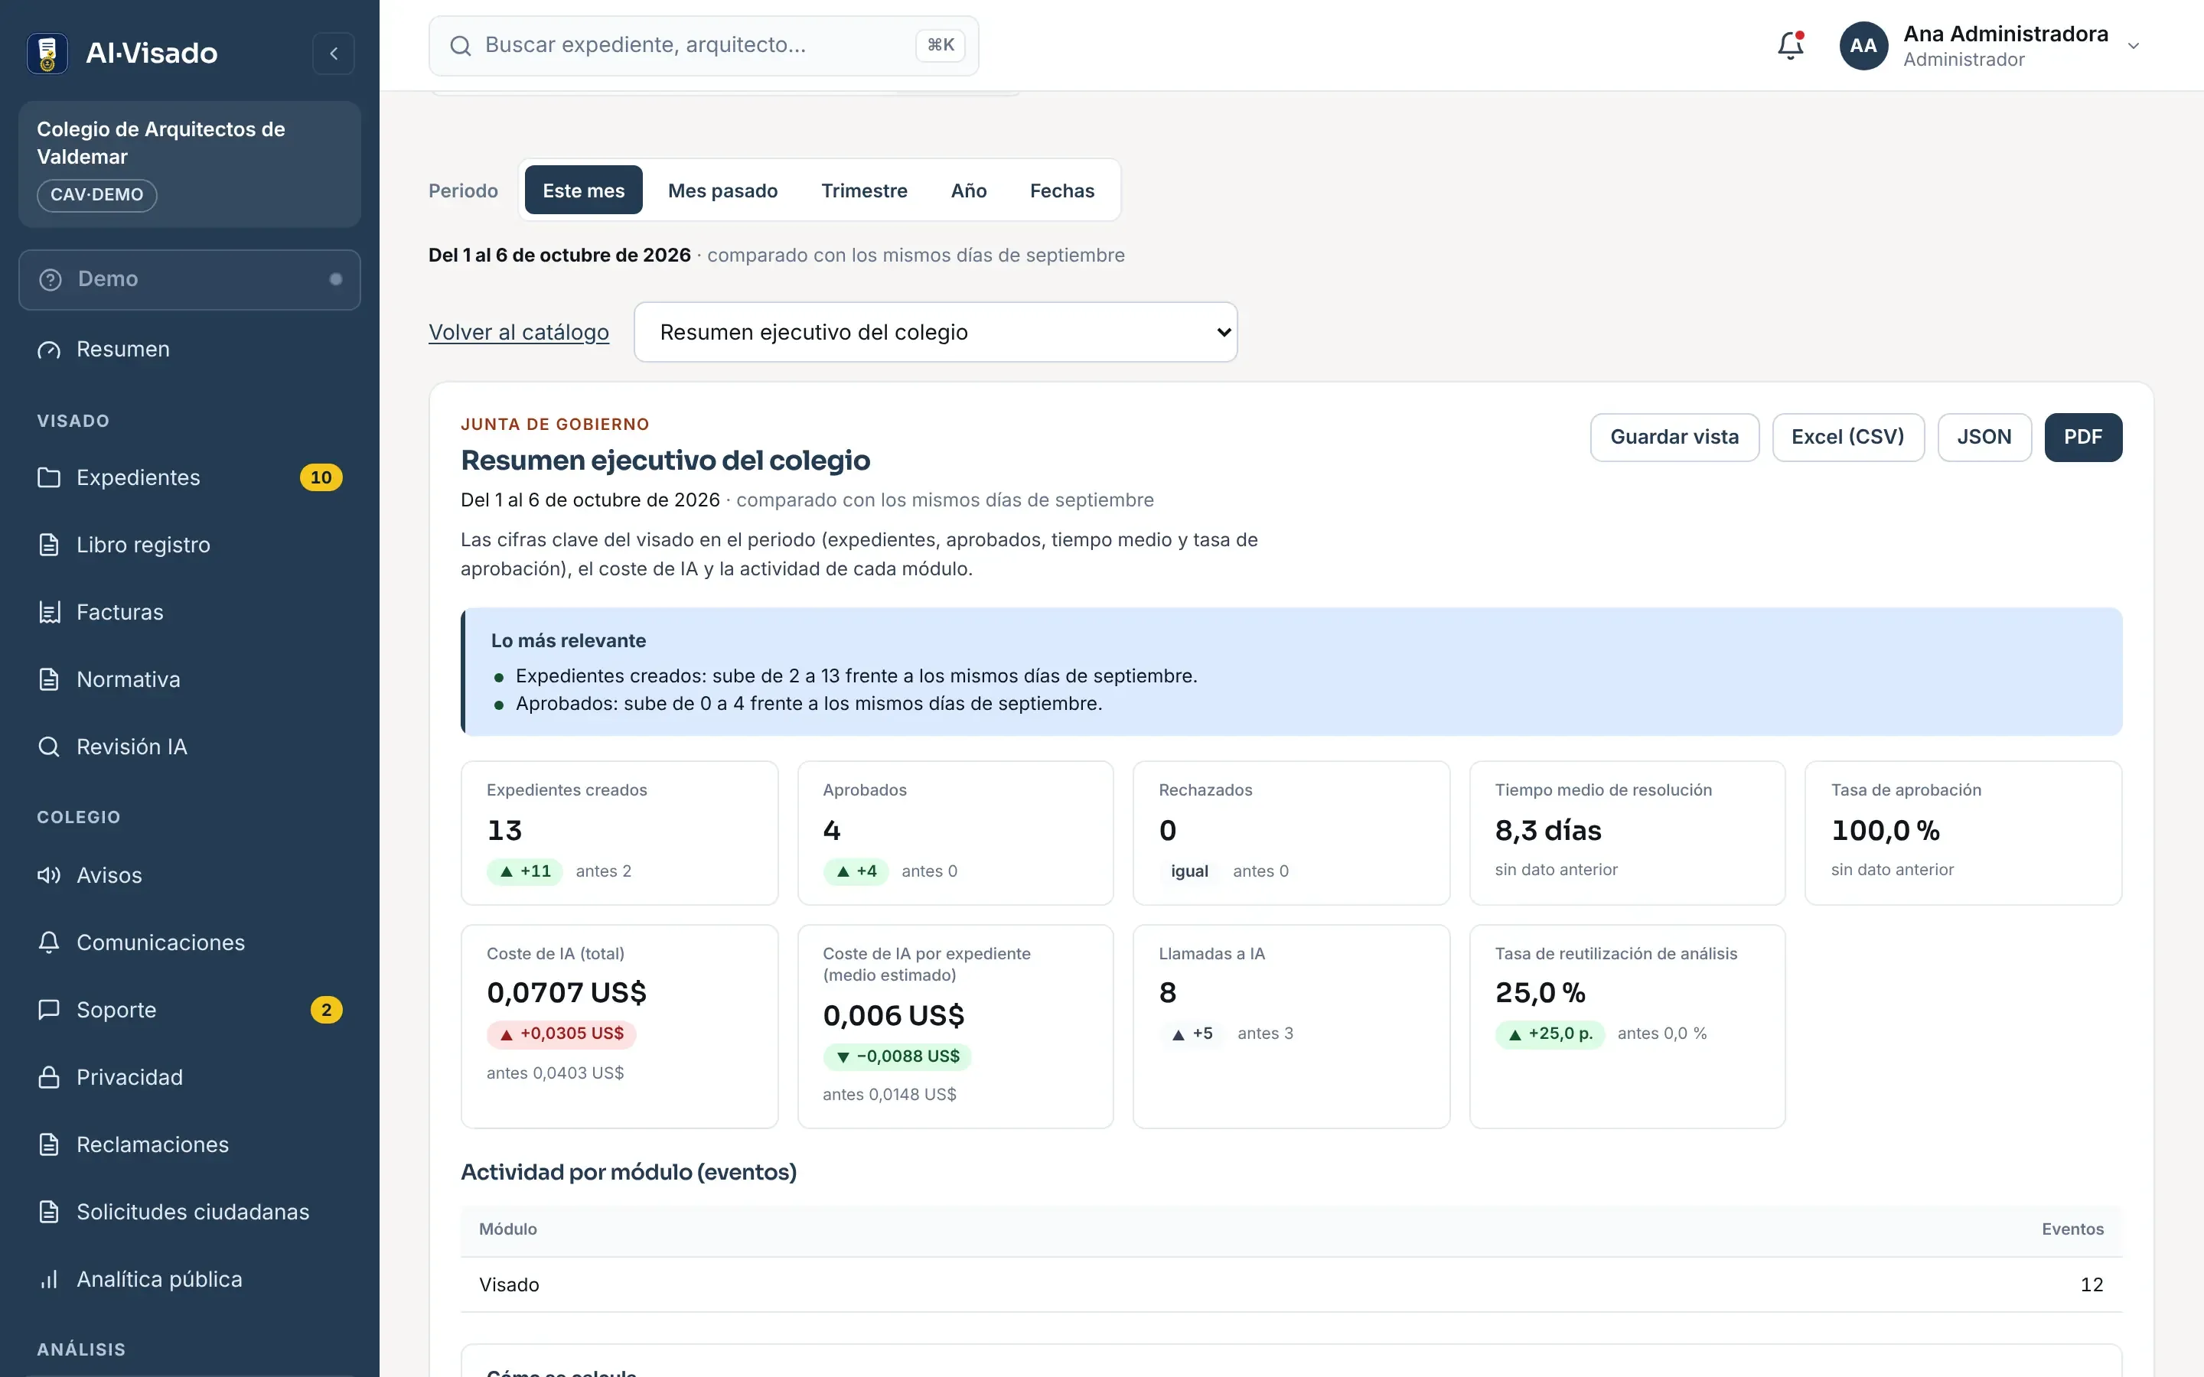2204x1377 pixels.
Task: Click the Solicitudes ciudadanas document icon
Action: pos(49,1213)
